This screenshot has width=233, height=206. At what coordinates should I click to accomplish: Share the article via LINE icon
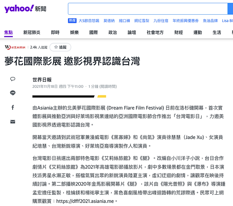click(x=13, y=93)
